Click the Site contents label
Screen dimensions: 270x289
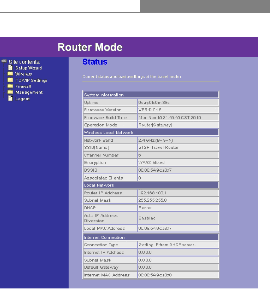coord(25,62)
